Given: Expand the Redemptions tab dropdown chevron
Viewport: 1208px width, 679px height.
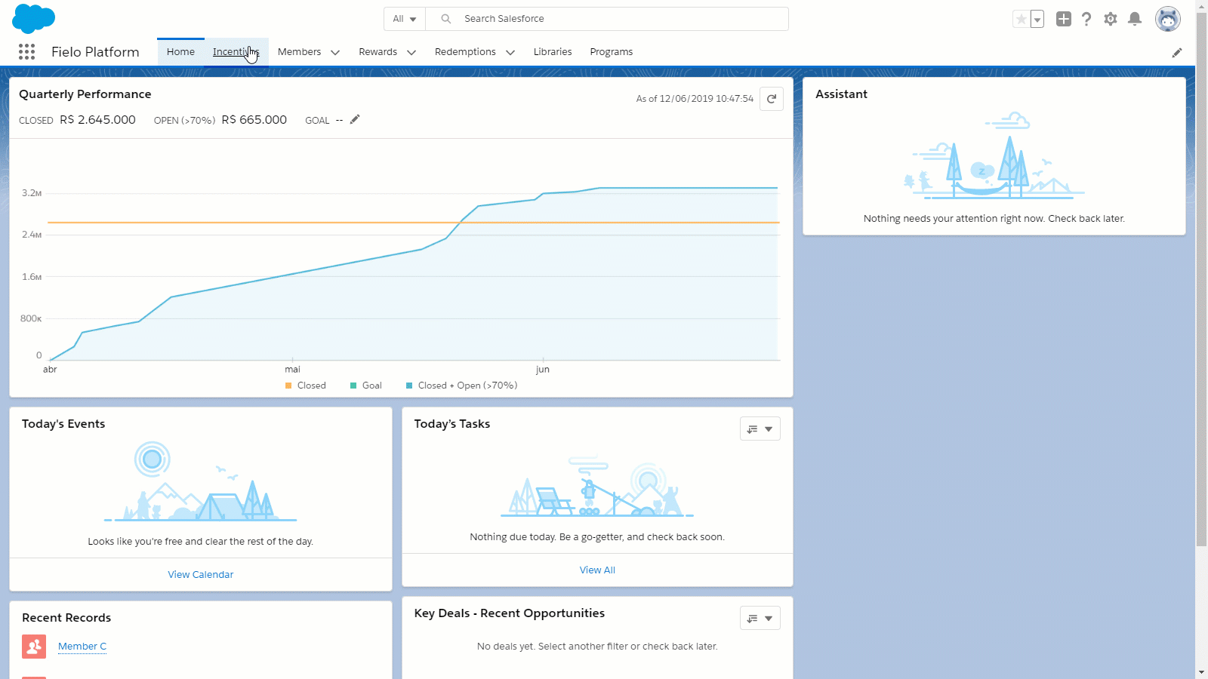Looking at the screenshot, I should pyautogui.click(x=510, y=52).
